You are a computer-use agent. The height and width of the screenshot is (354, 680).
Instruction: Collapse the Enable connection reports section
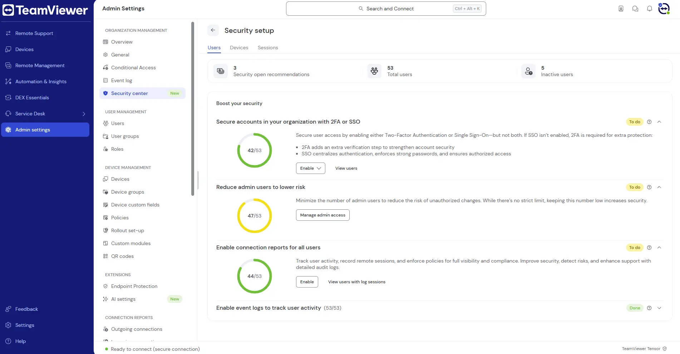pyautogui.click(x=659, y=248)
